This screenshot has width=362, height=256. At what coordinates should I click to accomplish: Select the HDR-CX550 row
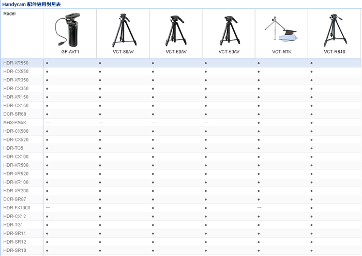[x=181, y=72]
